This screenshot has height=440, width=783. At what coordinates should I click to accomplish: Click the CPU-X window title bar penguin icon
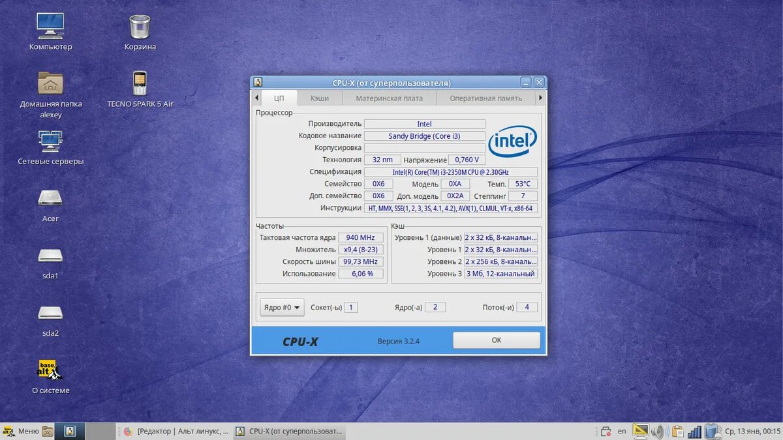pos(258,82)
